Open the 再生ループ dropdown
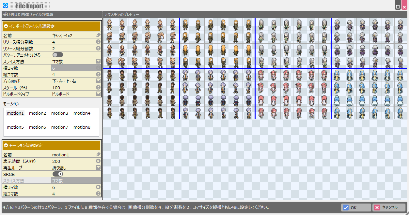Image resolution: width=409 pixels, height=215 pixels. (x=98, y=168)
